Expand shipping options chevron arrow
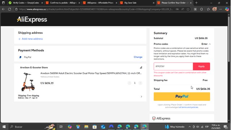Screen dimensions: 231x130 click(x=141, y=97)
